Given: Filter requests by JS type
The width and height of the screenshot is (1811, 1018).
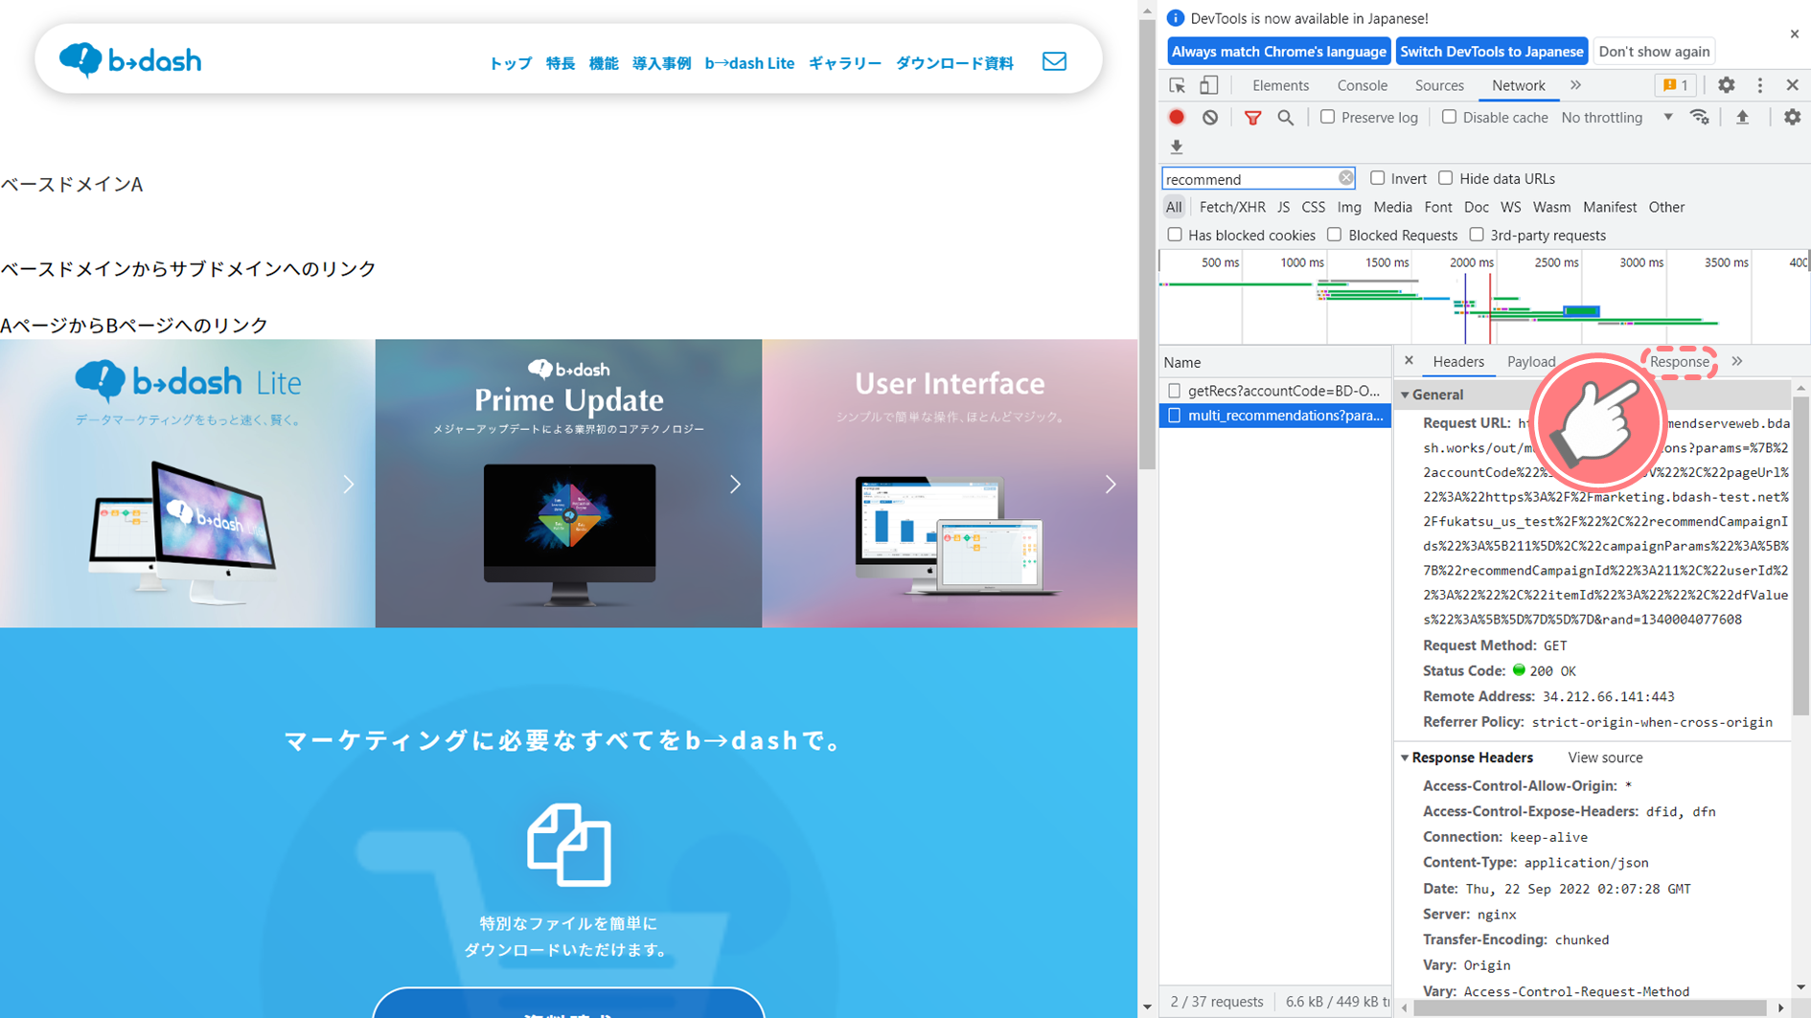Looking at the screenshot, I should pyautogui.click(x=1283, y=207).
